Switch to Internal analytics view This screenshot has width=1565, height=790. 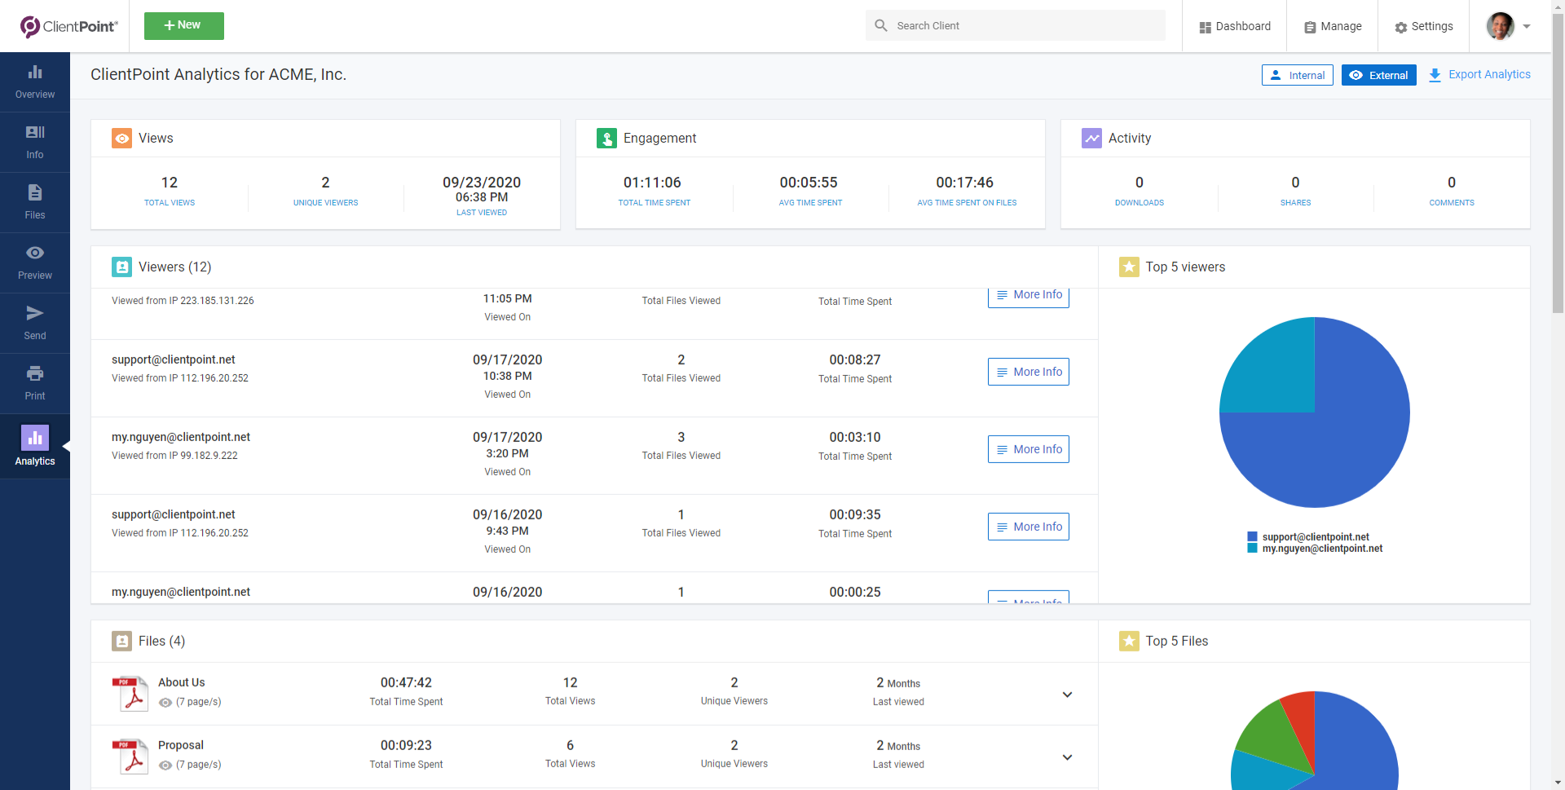[x=1298, y=75]
